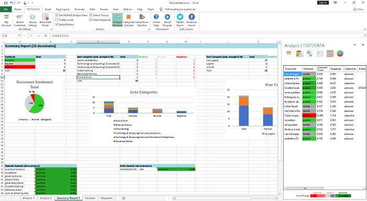Toggle SHOW/HIDE Analysis Pane checkbox
Screen dimensions: 367x201
click(57, 15)
